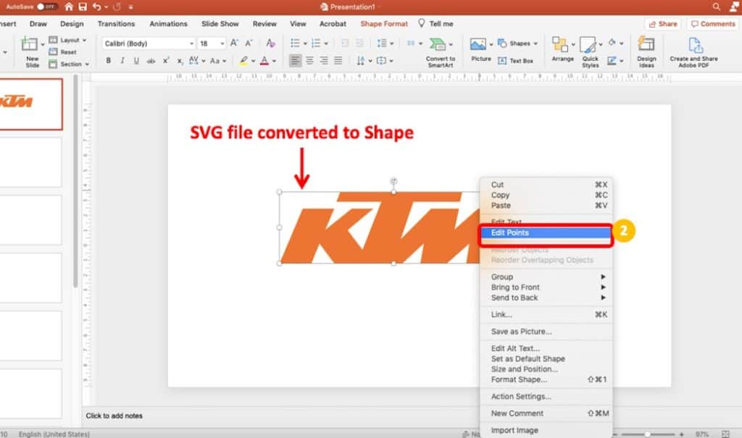
Task: Toggle bold formatting
Action: (109, 61)
